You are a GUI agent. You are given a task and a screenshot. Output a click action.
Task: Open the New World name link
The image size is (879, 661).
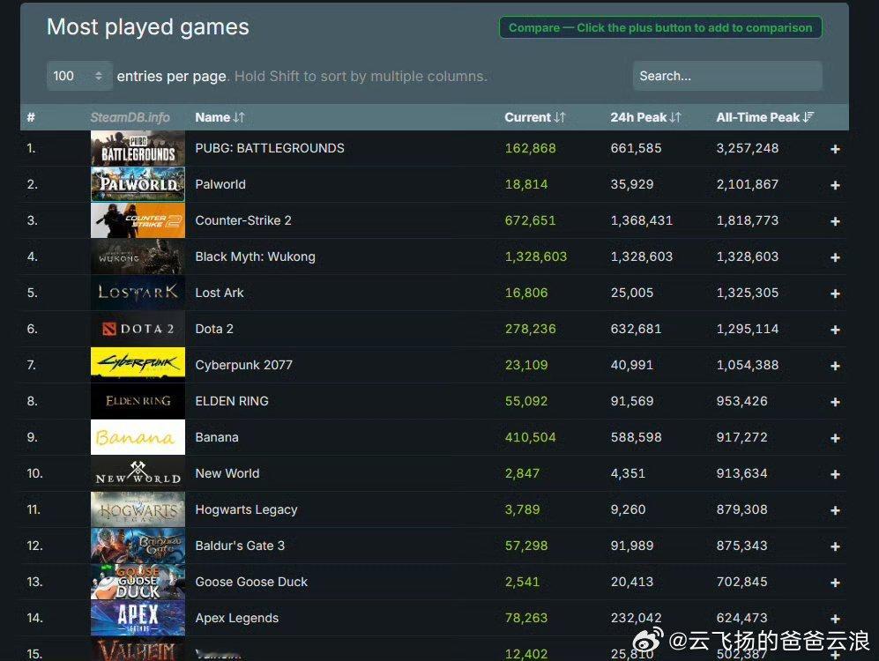[x=227, y=473]
